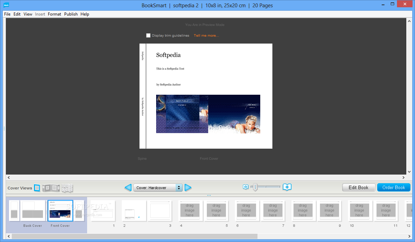
Task: Select page 1 thumbnail
Action: [x=103, y=211]
